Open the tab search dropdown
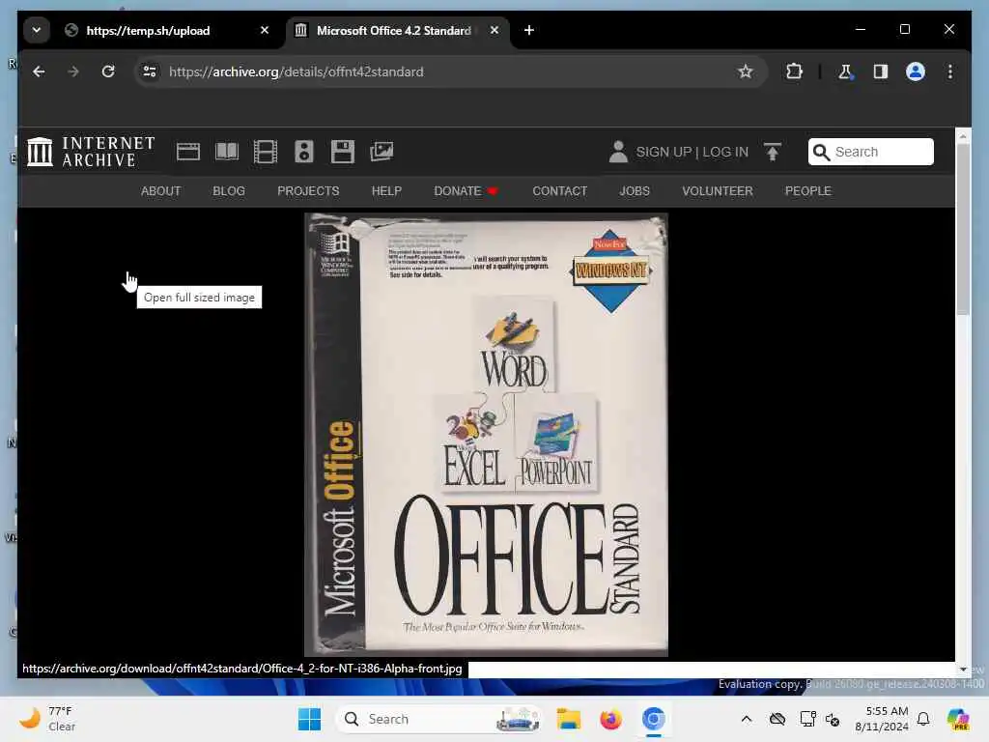This screenshot has height=742, width=989. pyautogui.click(x=37, y=30)
